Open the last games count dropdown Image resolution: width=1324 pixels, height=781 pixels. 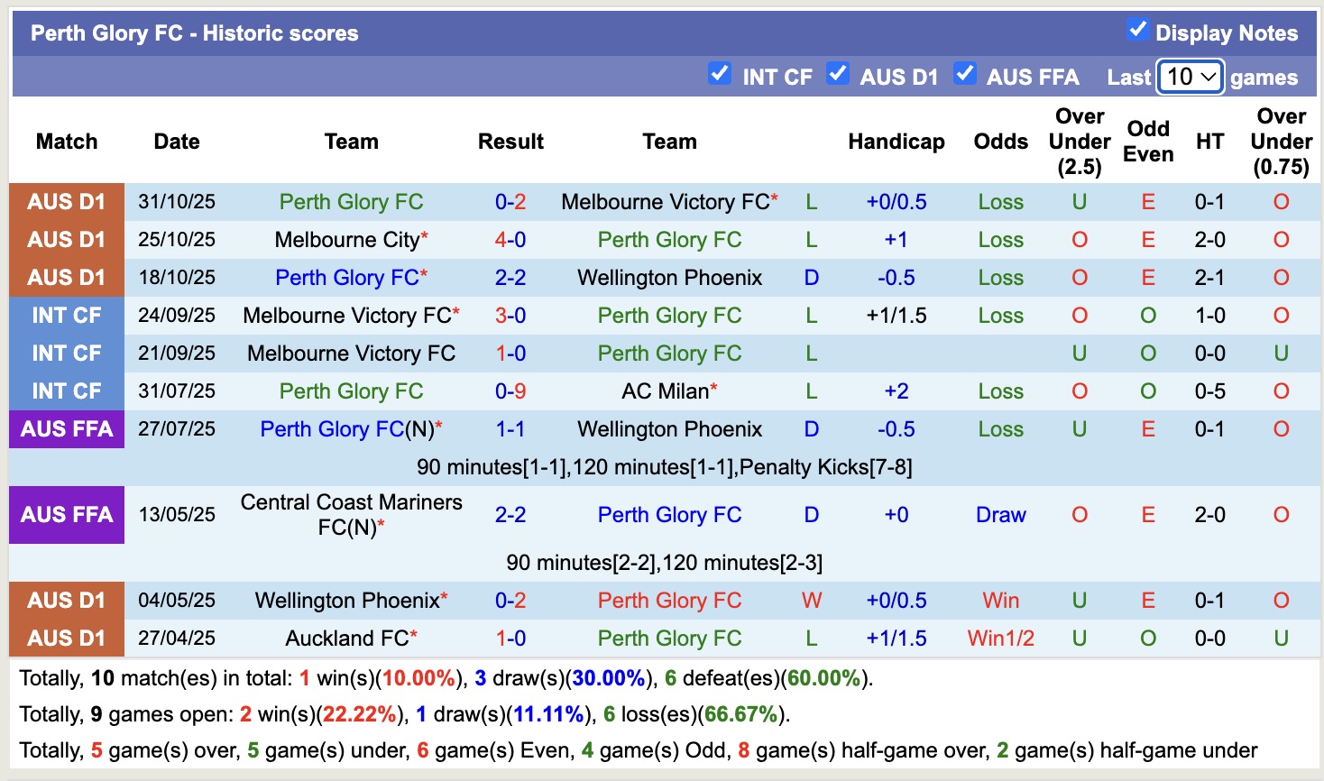(x=1189, y=78)
